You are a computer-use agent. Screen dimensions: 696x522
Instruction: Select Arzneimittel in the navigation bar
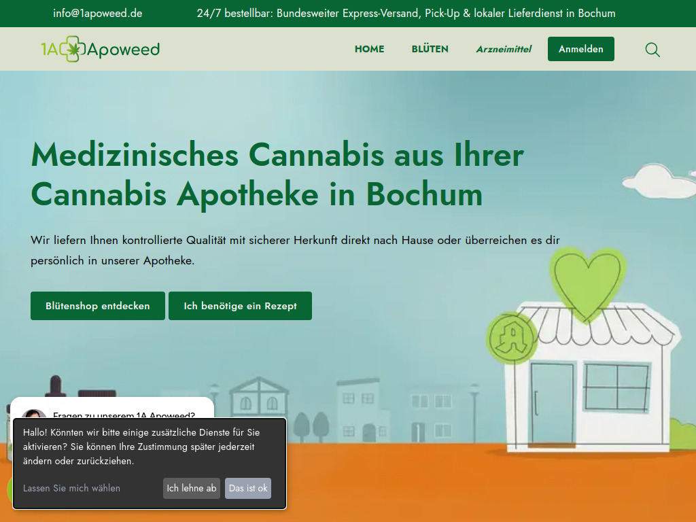504,49
